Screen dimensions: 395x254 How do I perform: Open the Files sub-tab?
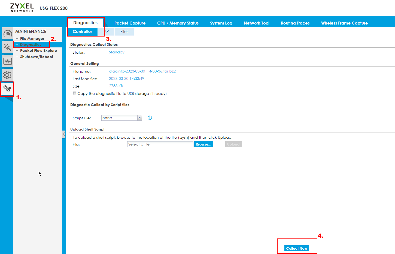coord(124,32)
